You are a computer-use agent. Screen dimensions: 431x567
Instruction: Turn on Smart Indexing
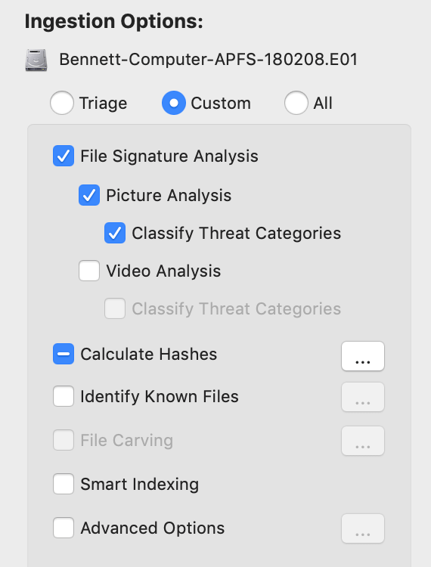click(64, 484)
